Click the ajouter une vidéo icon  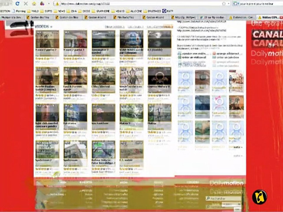pyautogui.click(x=180, y=54)
